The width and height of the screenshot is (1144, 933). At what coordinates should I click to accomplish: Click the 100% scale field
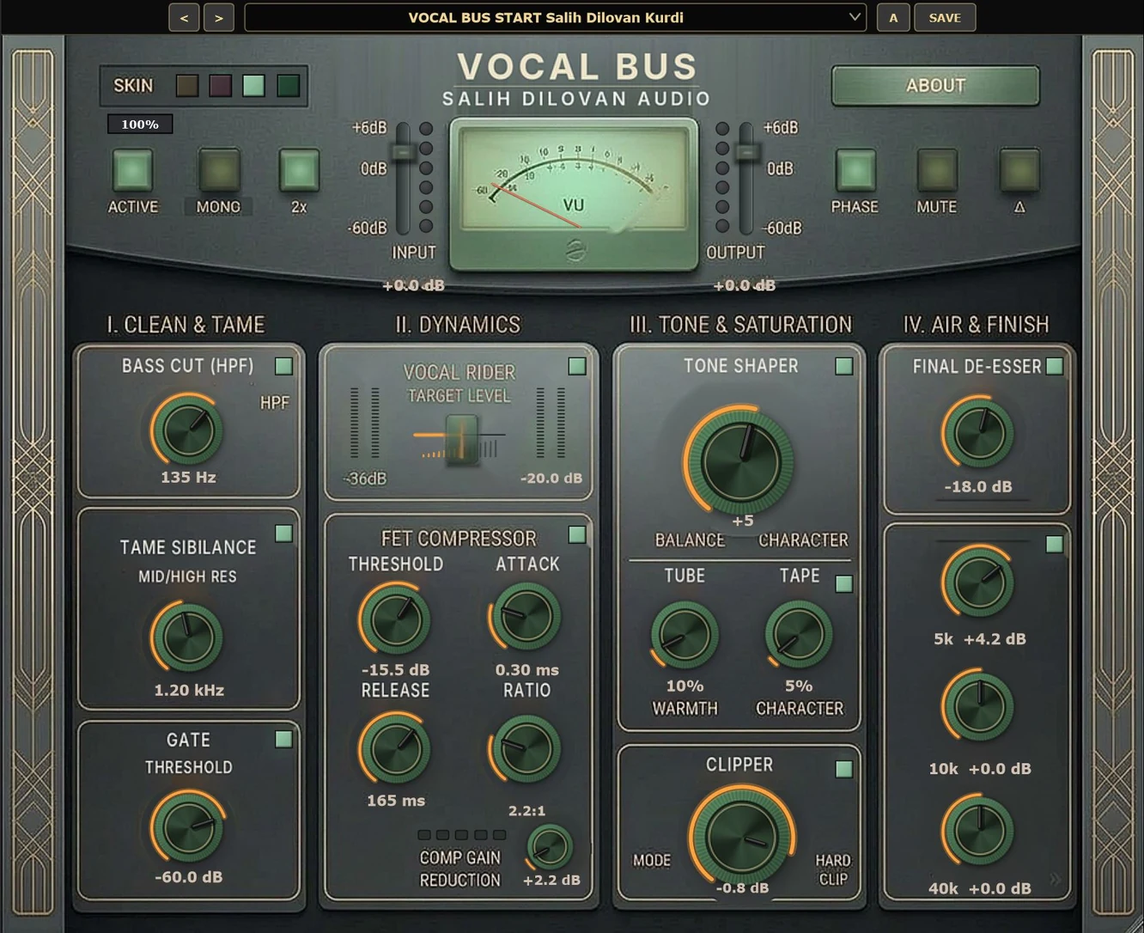(x=140, y=125)
